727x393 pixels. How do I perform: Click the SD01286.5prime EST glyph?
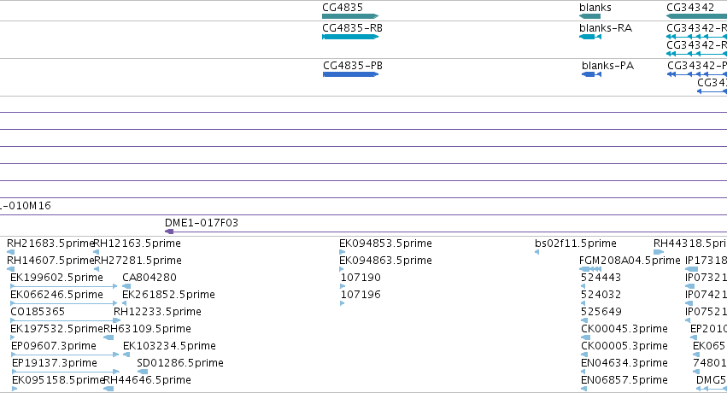[x=143, y=372]
